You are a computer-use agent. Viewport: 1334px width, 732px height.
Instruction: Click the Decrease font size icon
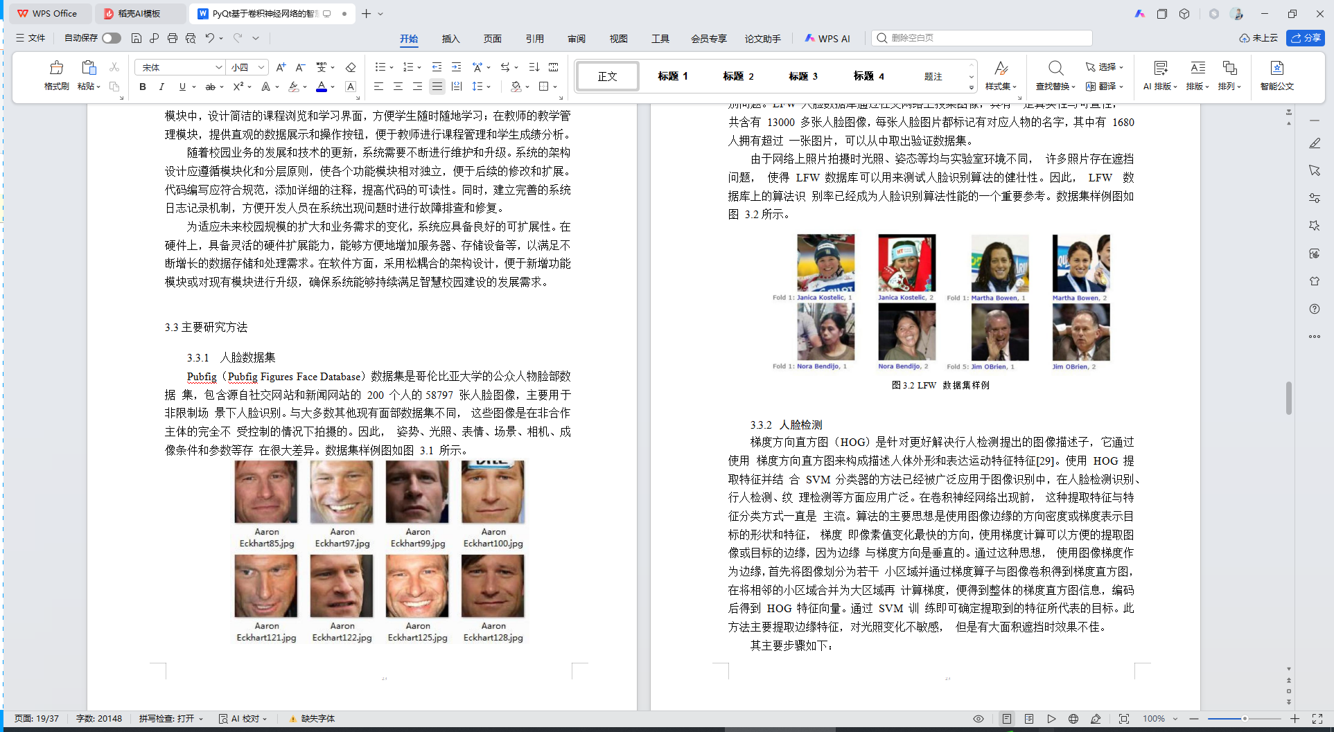(x=300, y=67)
